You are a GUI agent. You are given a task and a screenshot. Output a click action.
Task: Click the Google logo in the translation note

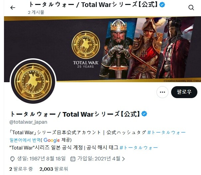pyautogui.click(x=51, y=140)
